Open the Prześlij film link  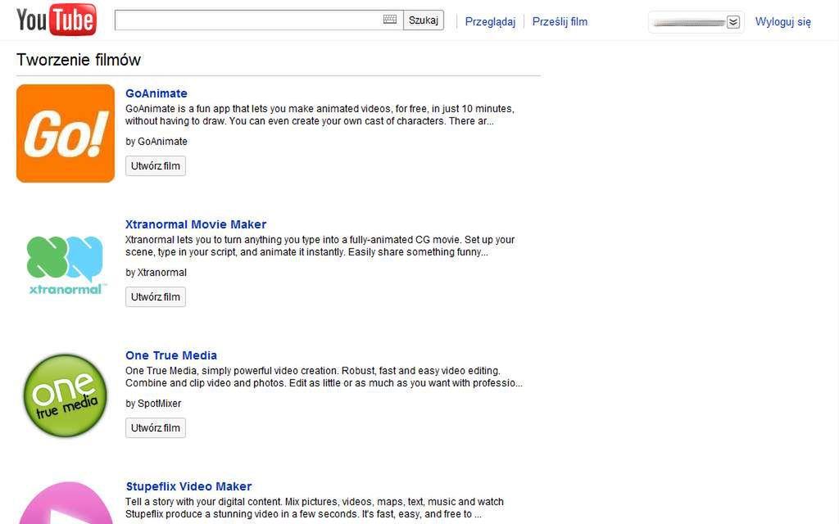point(560,21)
